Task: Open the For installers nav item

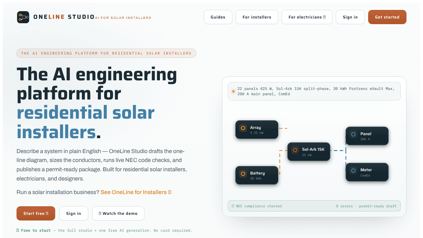Action: click(257, 17)
